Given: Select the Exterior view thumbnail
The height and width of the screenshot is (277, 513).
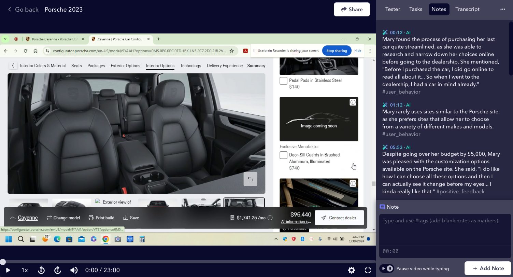Looking at the screenshot, I should pos(115,203).
